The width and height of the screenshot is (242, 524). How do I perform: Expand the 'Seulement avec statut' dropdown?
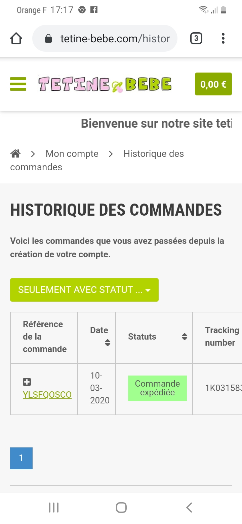pyautogui.click(x=84, y=290)
